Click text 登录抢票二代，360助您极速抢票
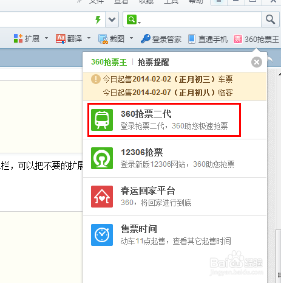Screen dimensions: 281x283 pyautogui.click(x=174, y=126)
